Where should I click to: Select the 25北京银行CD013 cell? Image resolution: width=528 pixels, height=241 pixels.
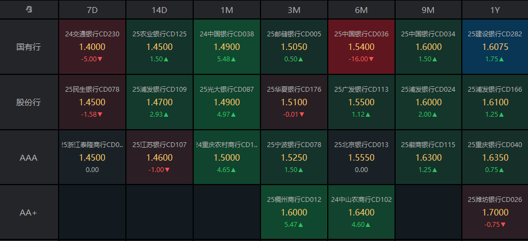[361, 158]
